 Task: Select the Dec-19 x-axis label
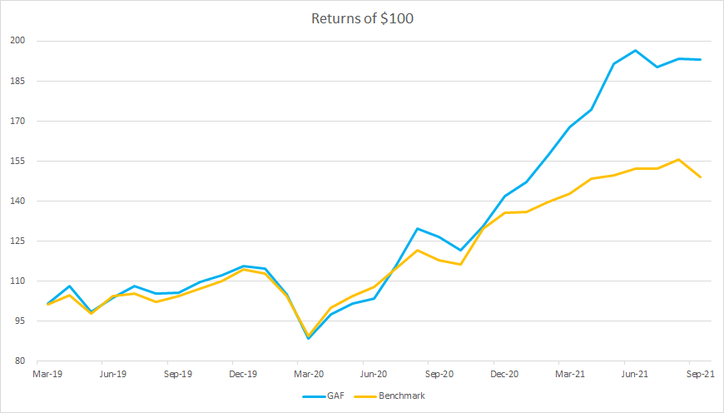pos(243,374)
